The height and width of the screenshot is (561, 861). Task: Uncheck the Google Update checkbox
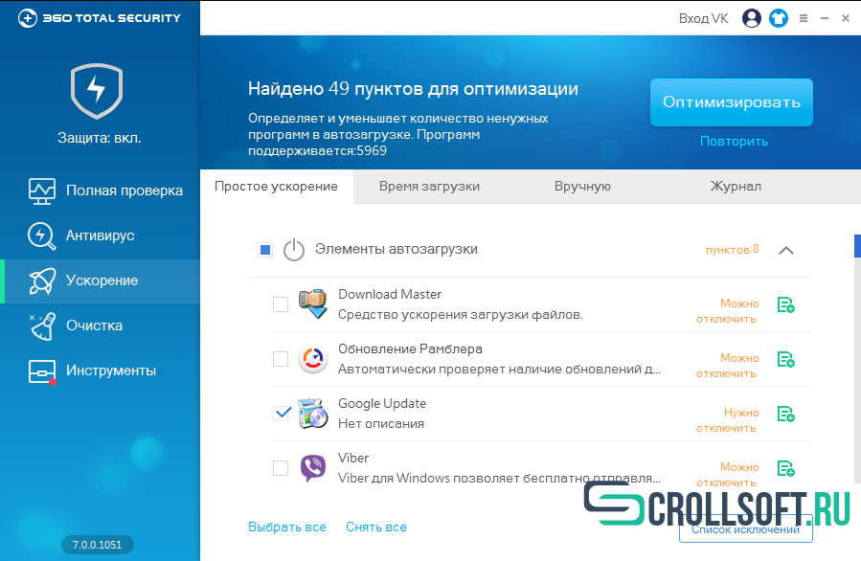point(281,414)
